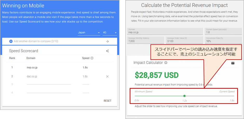Click the RESET button

point(107,101)
